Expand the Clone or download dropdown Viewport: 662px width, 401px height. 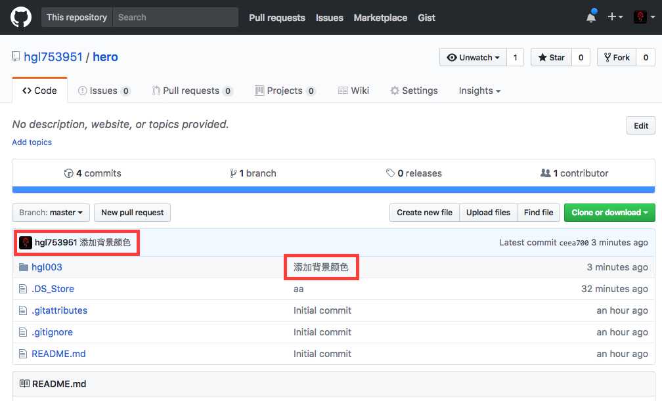(x=609, y=213)
